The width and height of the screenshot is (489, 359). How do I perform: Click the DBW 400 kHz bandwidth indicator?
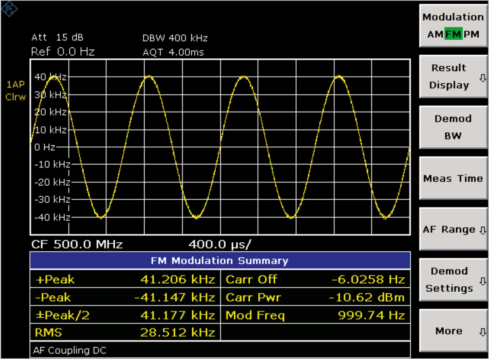tap(175, 38)
